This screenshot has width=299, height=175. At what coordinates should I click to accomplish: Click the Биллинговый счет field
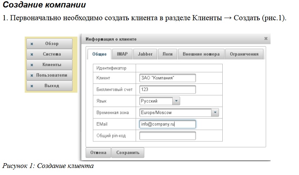point(167,89)
